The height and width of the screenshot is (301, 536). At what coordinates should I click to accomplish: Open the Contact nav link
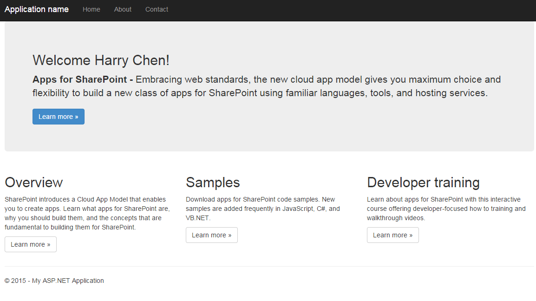[157, 9]
